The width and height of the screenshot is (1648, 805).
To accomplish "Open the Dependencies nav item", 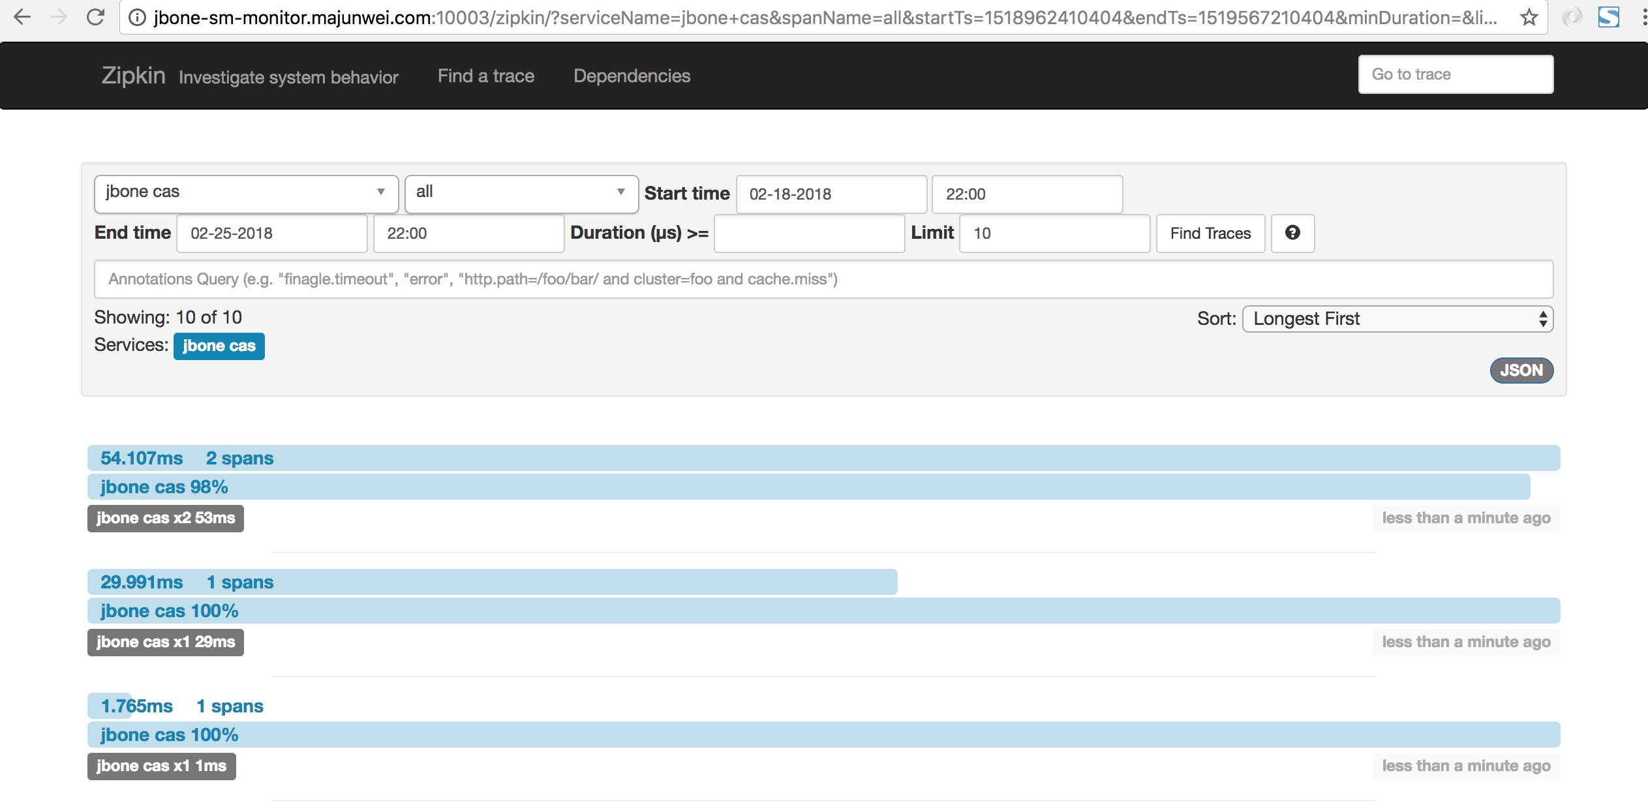I will click(632, 76).
